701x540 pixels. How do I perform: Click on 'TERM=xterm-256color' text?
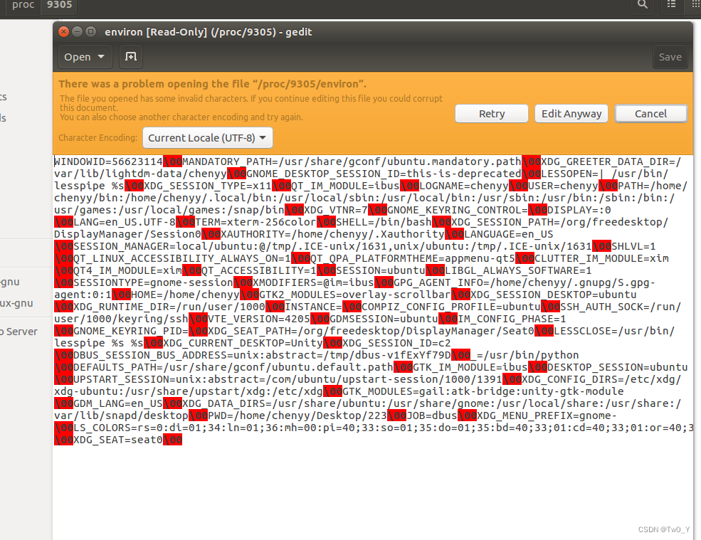coord(255,222)
